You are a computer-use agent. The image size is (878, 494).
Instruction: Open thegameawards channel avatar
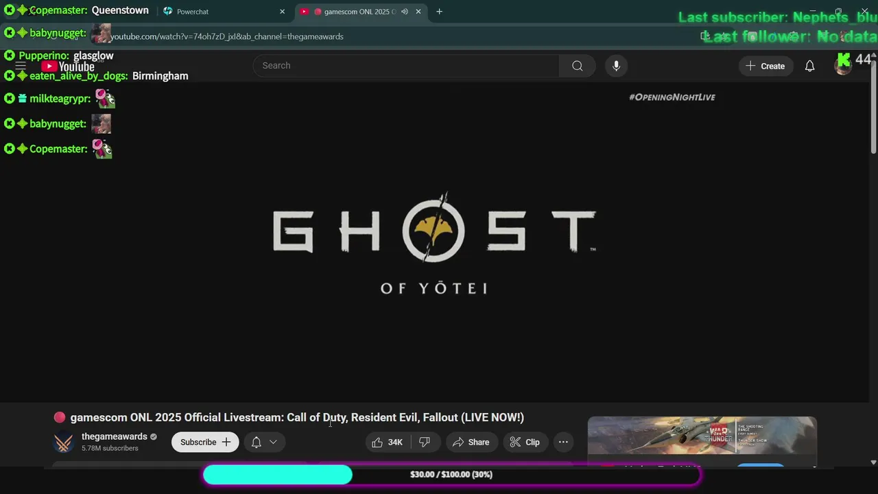(64, 443)
